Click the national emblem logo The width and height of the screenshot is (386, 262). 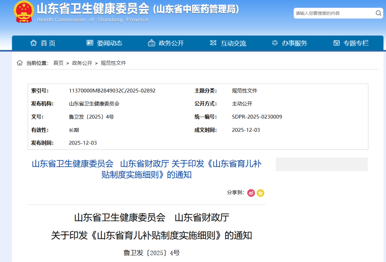[24, 11]
